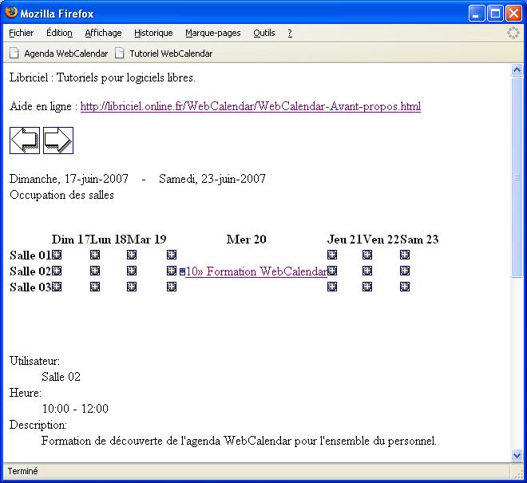527x483 pixels.
Task: Follow the WebCalendar-Avant-propos.html help link
Action: click(251, 106)
